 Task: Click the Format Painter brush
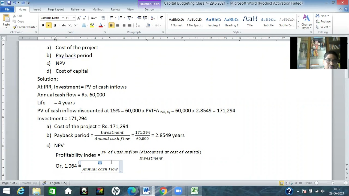click(x=15, y=27)
